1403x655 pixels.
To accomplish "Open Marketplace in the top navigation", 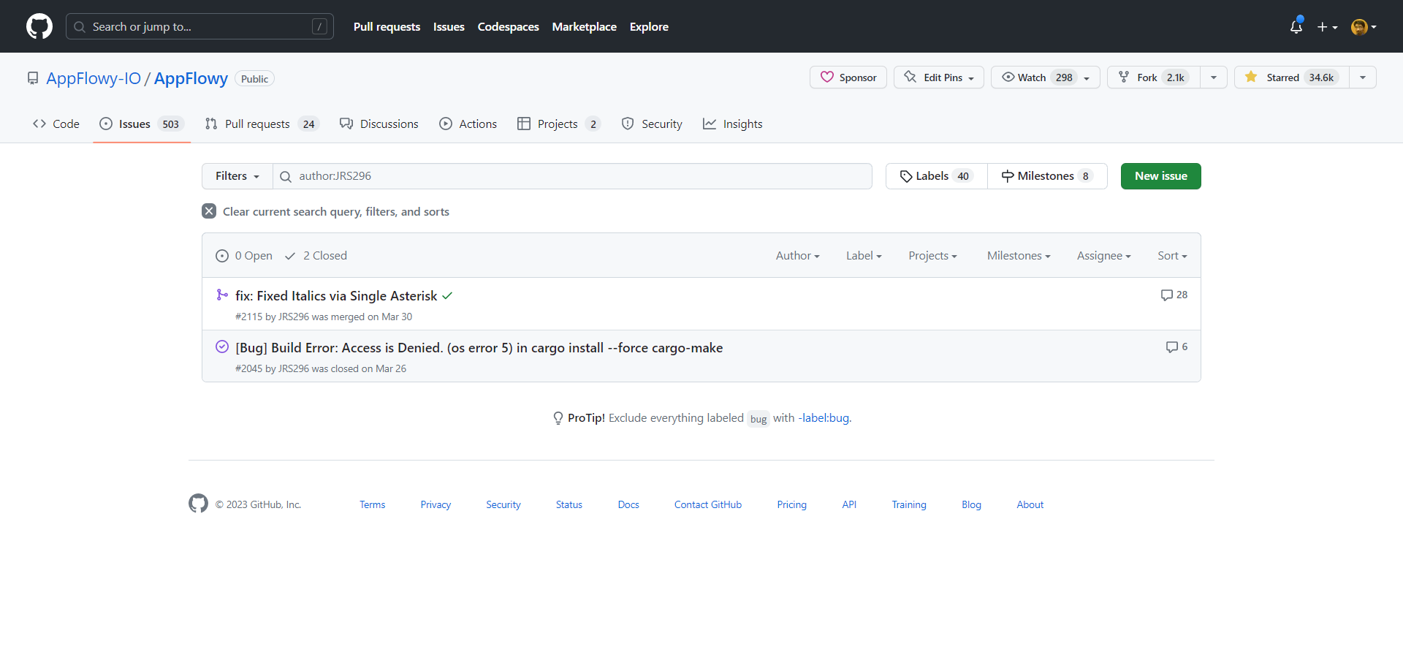I will tap(585, 26).
